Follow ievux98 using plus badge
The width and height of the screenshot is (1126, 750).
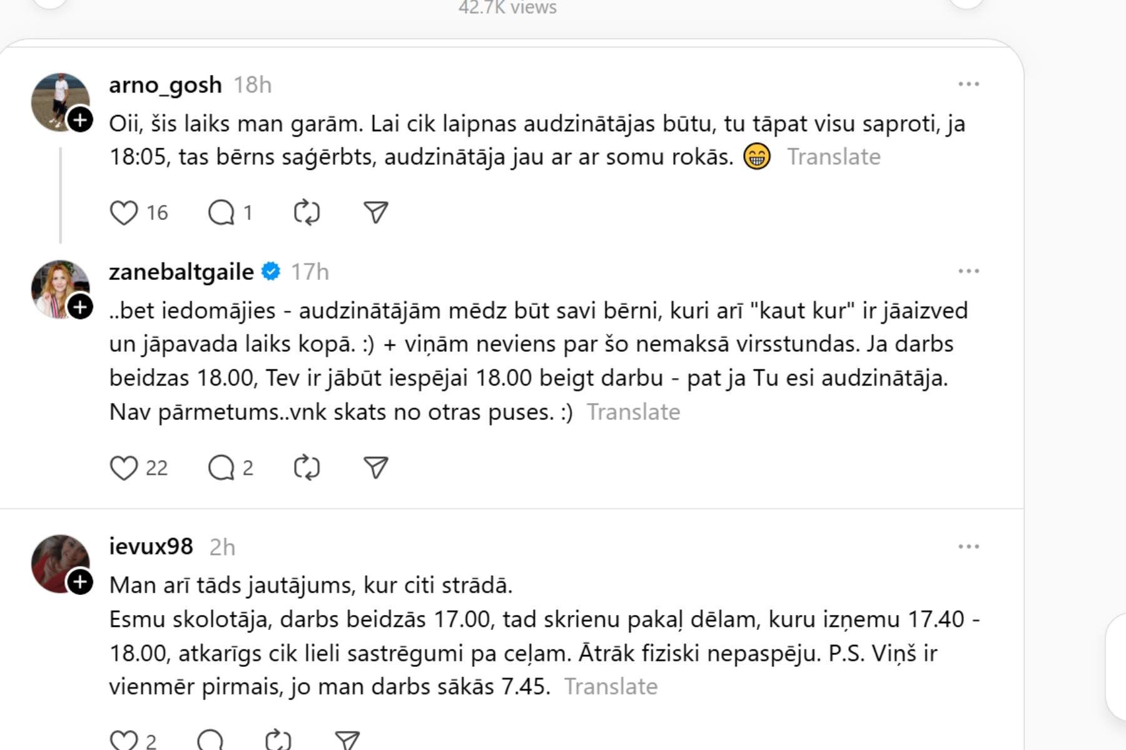click(80, 582)
